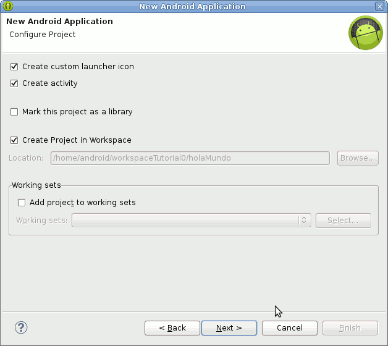Image resolution: width=388 pixels, height=346 pixels.
Task: Check Add project to working sets
Action: (22, 203)
